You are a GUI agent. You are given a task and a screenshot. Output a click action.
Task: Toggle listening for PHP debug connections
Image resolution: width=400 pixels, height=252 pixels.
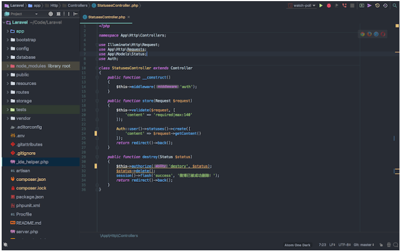[344, 6]
